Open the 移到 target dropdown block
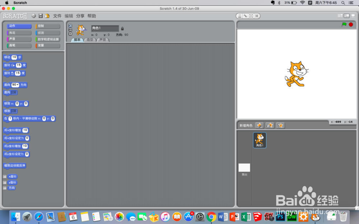Image resolution: width=359 pixels, height=224 pixels. pyautogui.click(x=14, y=111)
